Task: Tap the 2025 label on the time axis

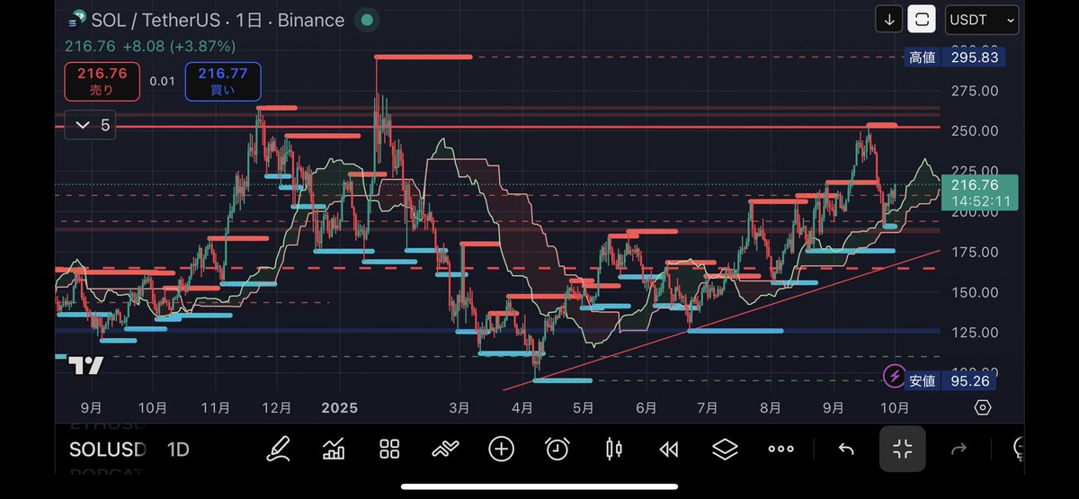Action: 339,407
